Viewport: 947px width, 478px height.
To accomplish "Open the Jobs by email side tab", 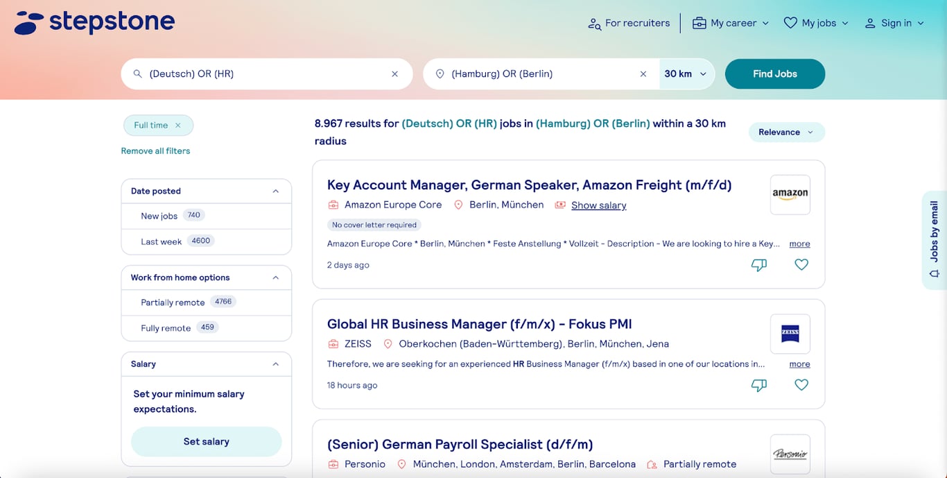I will pyautogui.click(x=935, y=240).
